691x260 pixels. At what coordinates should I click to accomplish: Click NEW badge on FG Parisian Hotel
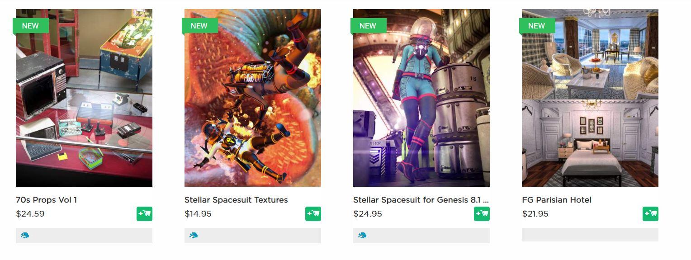point(537,26)
